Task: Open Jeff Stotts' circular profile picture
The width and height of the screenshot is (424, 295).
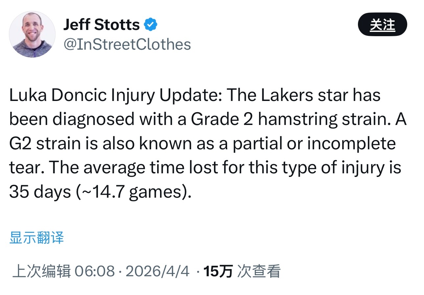Action: 32,35
